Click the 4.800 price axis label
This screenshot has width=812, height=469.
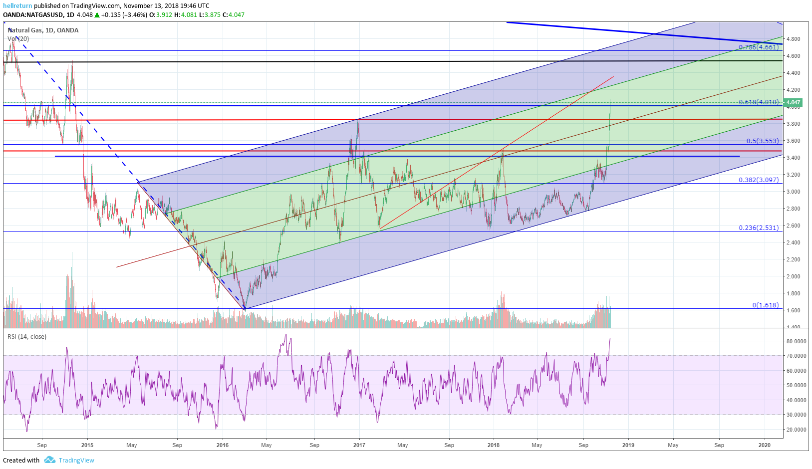tap(793, 39)
